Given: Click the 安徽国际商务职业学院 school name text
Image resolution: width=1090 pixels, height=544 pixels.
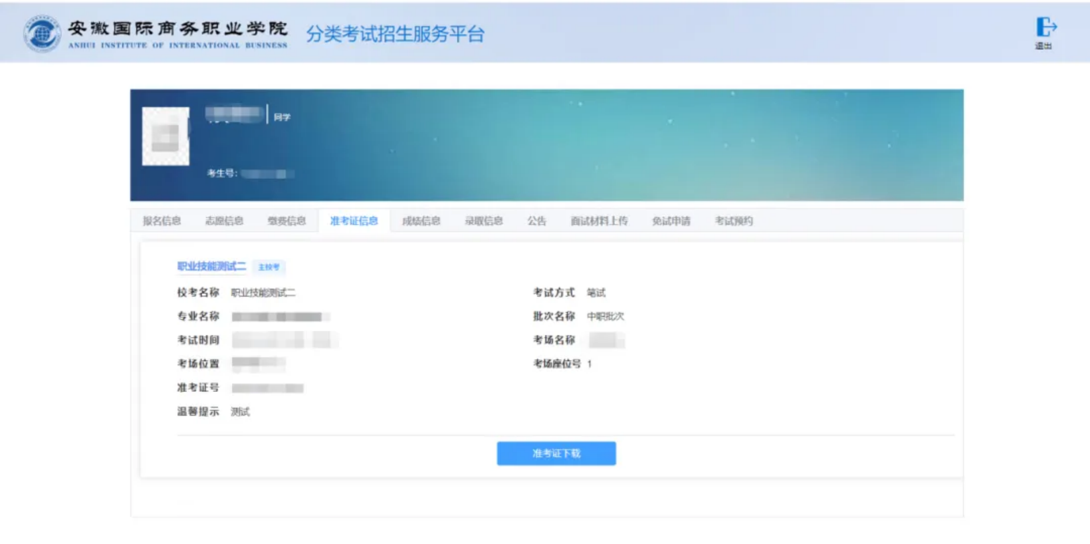Looking at the screenshot, I should [x=178, y=29].
